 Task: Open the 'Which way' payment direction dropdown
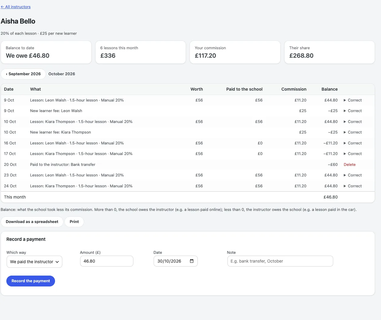34,262
